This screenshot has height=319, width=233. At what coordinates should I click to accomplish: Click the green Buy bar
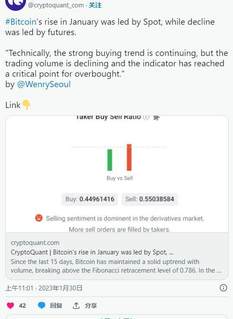coord(110,160)
